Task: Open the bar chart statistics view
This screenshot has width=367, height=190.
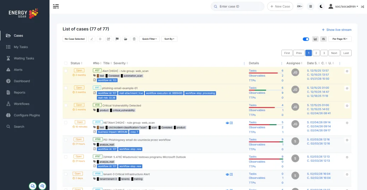Action: point(315,39)
